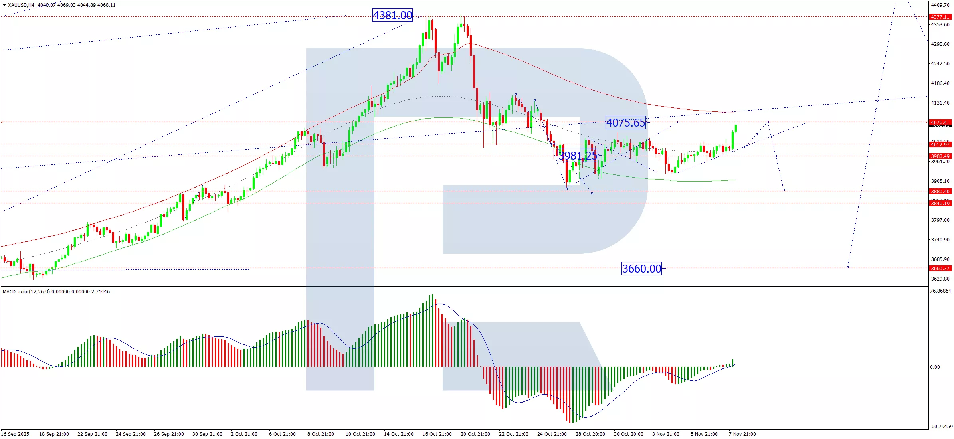The height and width of the screenshot is (439, 954).
Task: Click the red 4377.11 price axis tag
Action: pyautogui.click(x=940, y=17)
